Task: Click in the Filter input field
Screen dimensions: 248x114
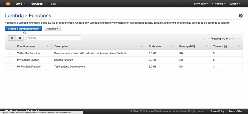Action: tap(54, 38)
